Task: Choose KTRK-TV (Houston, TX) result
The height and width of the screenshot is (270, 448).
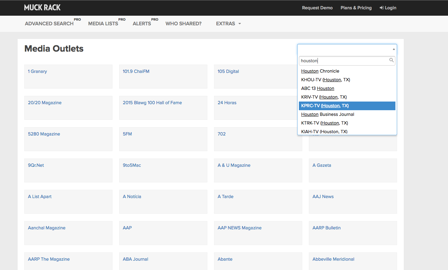Action: [346, 123]
